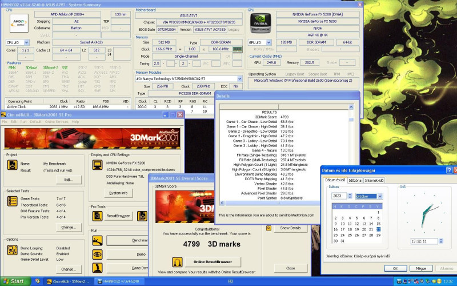Click the Show Details button
457x286 pixels.
coord(290,228)
